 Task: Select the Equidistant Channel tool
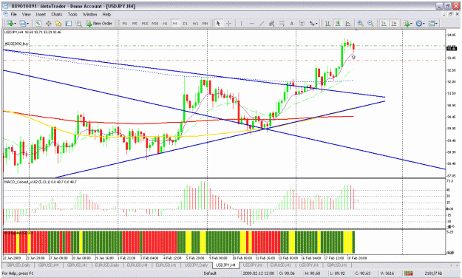point(272,23)
